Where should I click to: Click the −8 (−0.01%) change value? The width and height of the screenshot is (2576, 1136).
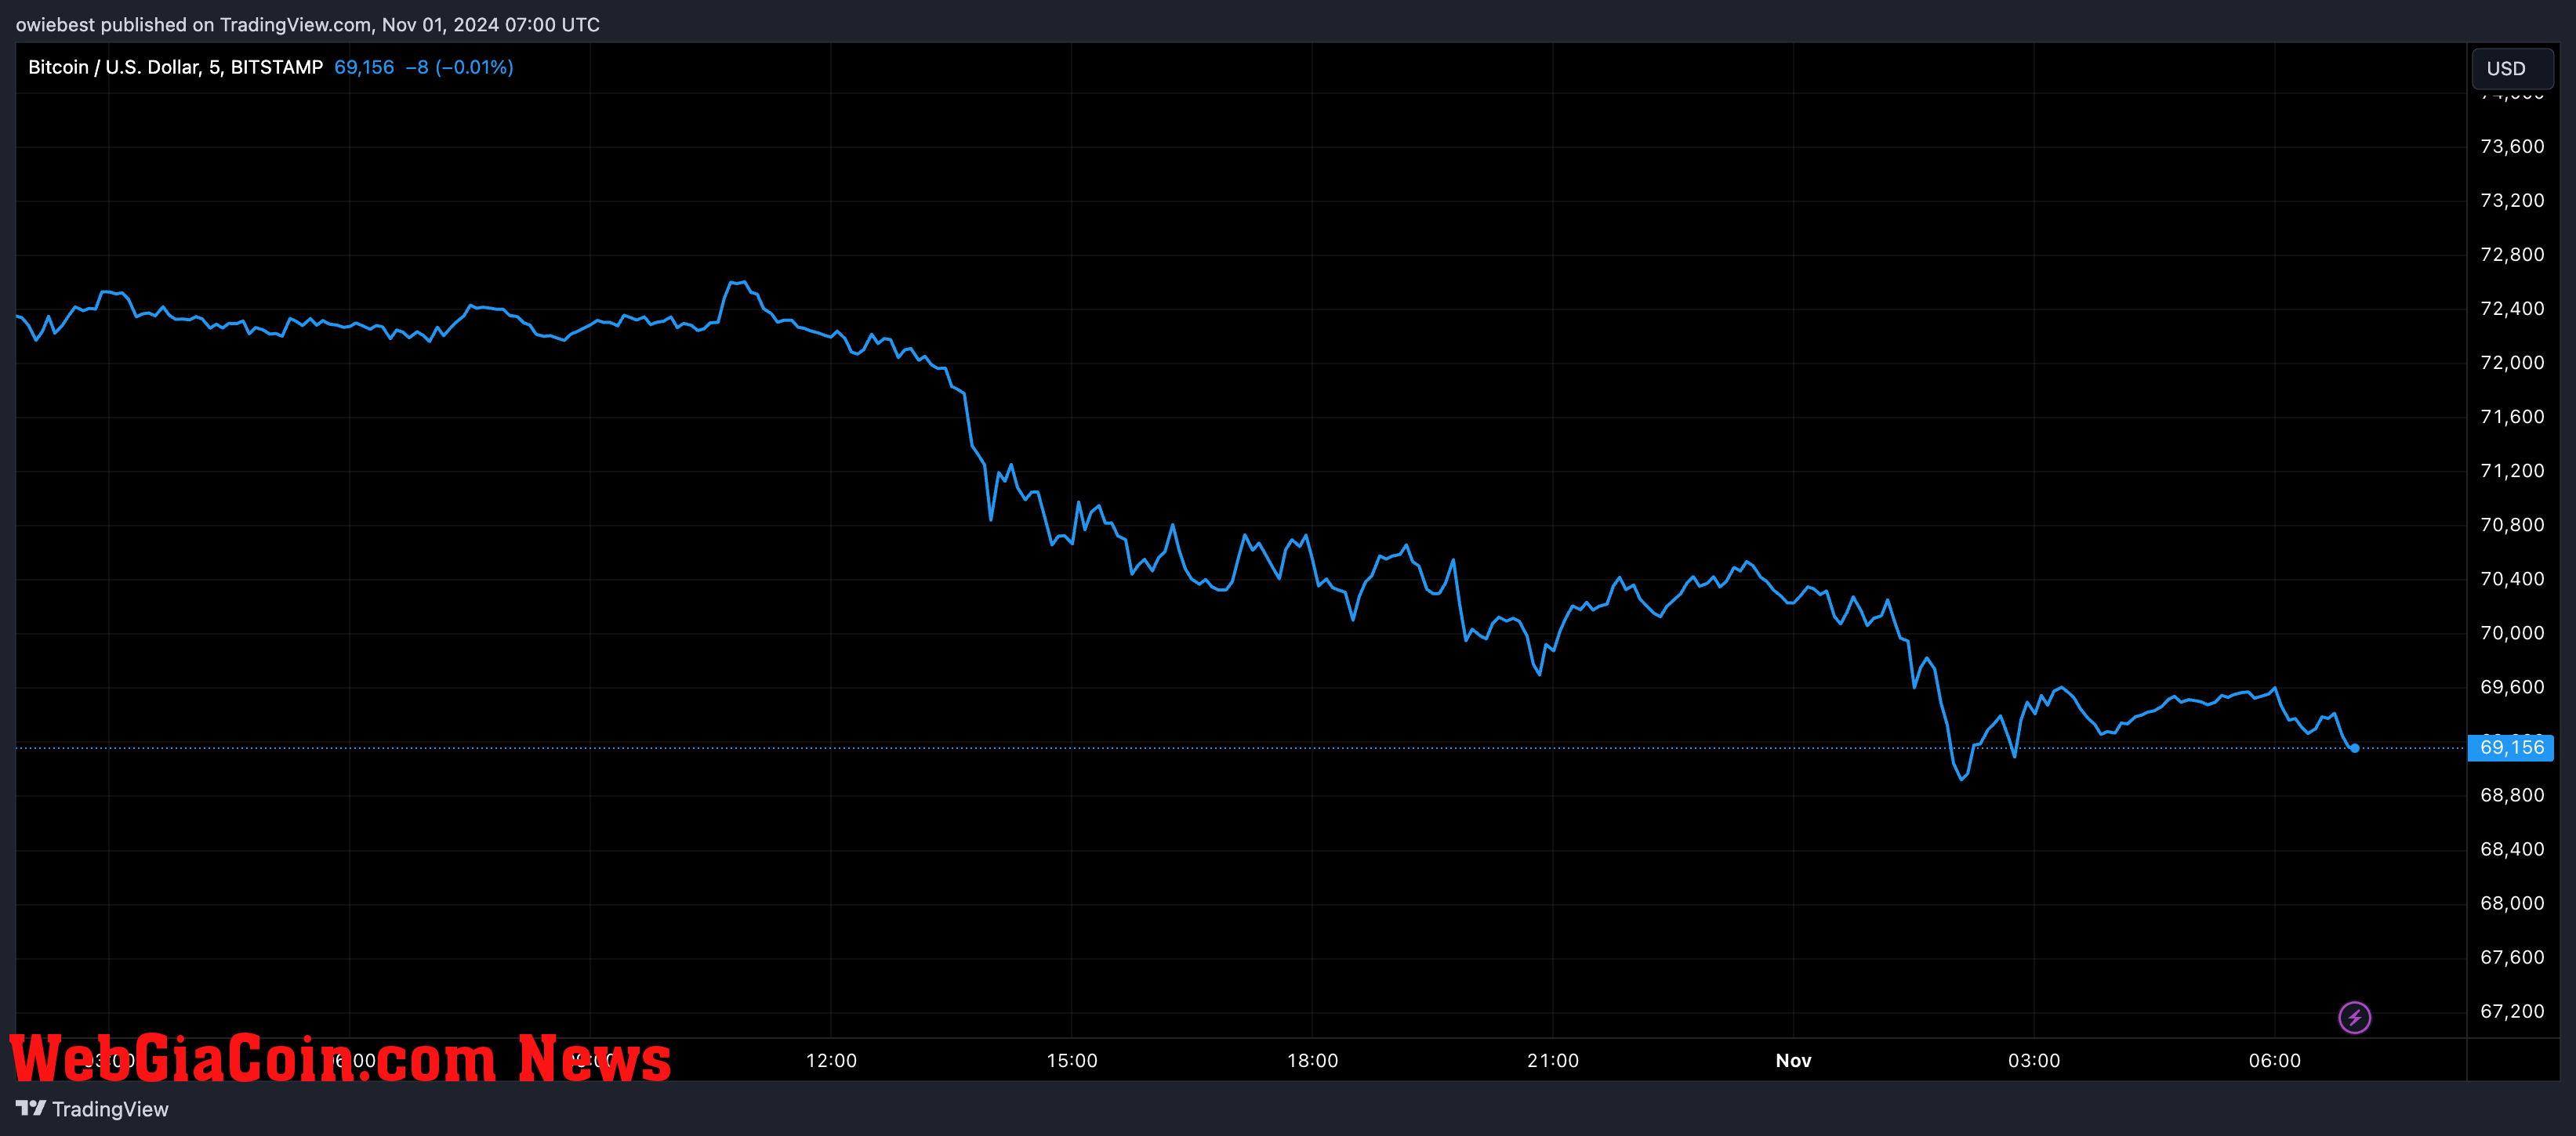459,67
